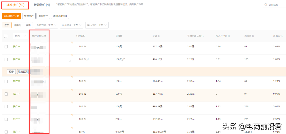
Task: Sort by 平均点击花费 using its sort arrows
Action: click(203, 36)
